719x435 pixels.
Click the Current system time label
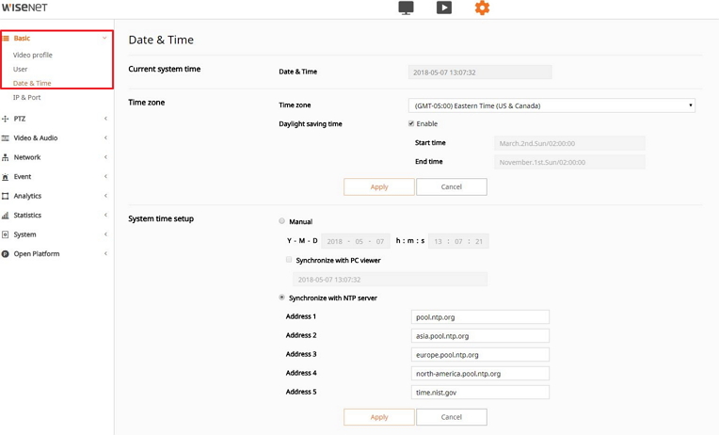coord(164,70)
